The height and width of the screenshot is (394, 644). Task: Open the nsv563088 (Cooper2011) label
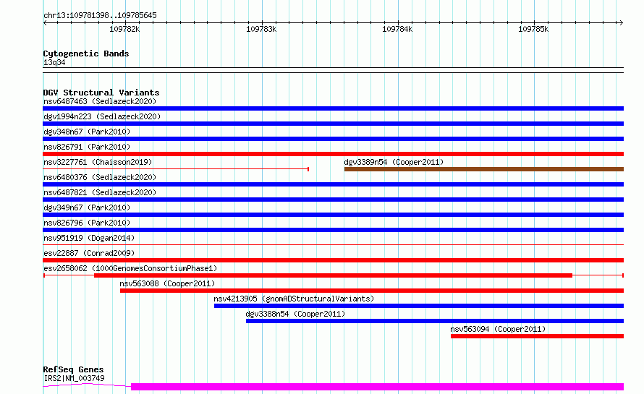coord(167,283)
